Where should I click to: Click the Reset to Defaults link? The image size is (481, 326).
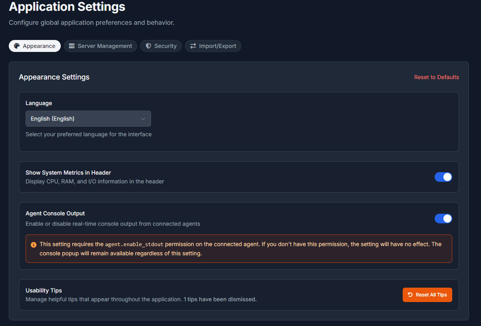tap(437, 77)
